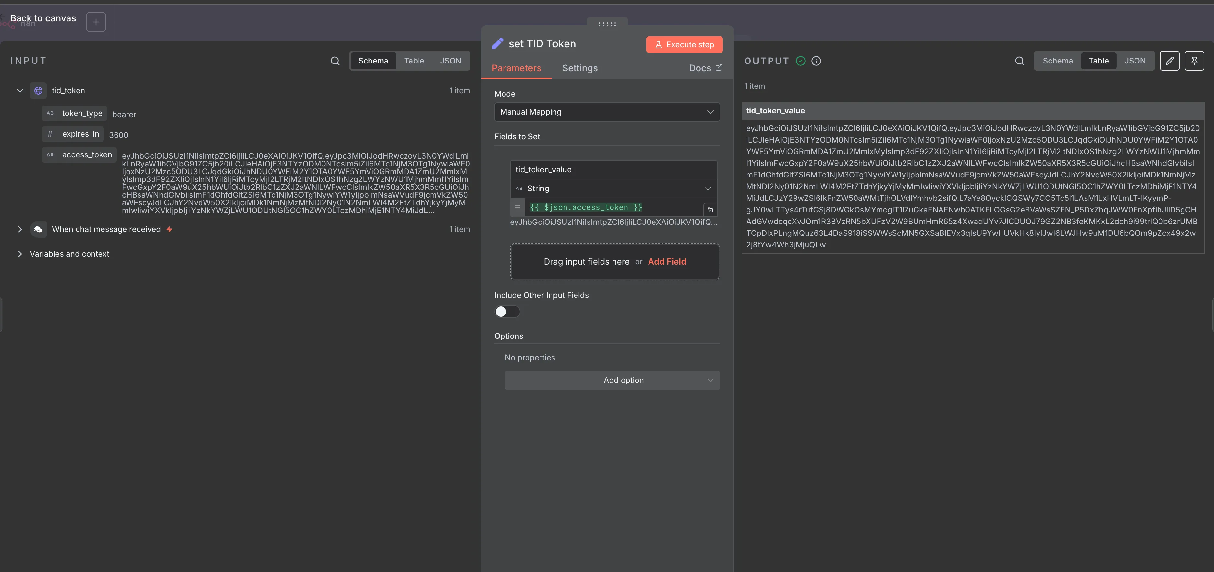Select the INPUT Schema view button
Image resolution: width=1214 pixels, height=572 pixels.
(x=373, y=61)
